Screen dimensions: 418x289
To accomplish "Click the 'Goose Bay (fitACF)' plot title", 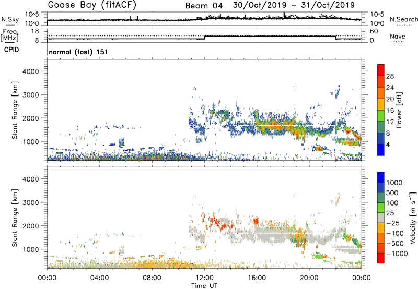I will pyautogui.click(x=92, y=5).
